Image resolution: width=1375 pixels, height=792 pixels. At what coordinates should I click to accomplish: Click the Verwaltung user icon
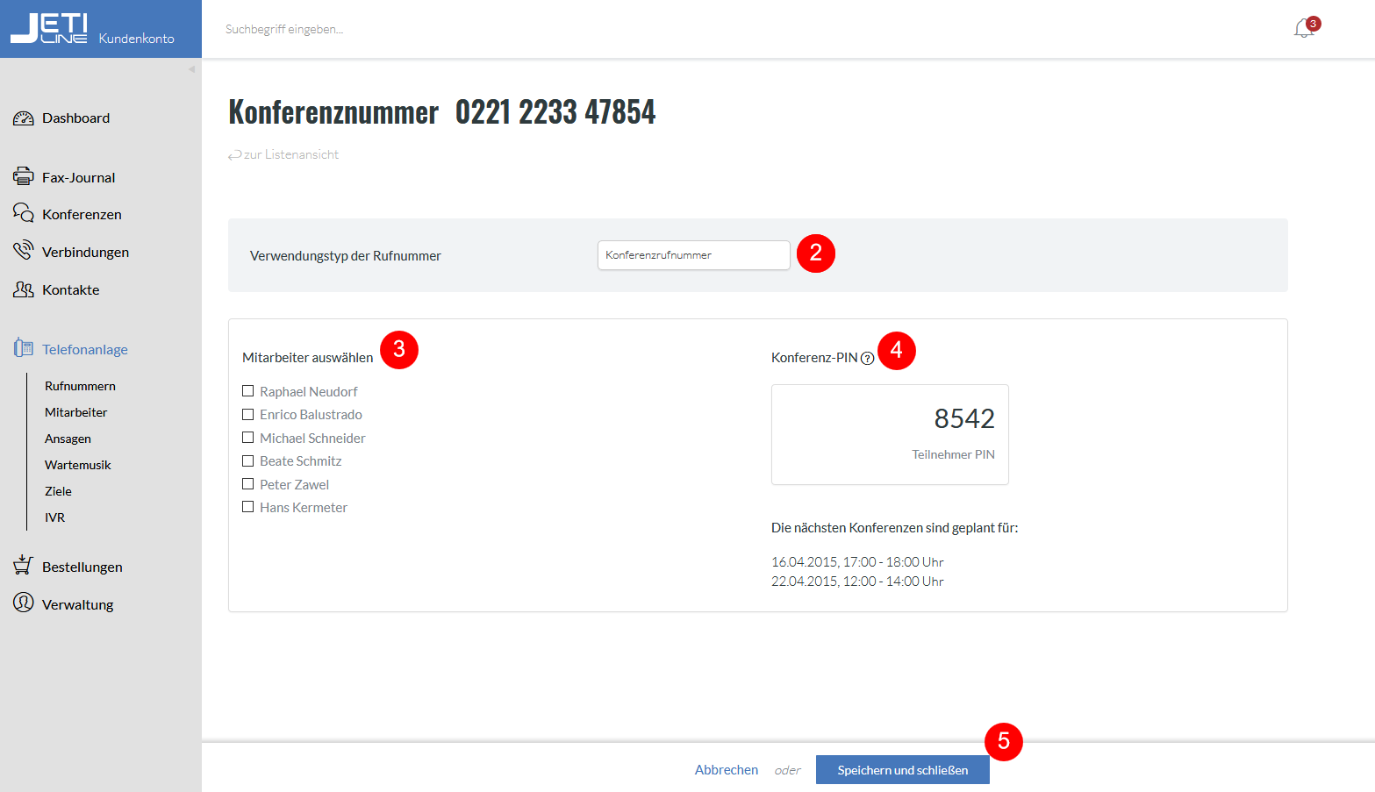(x=24, y=603)
